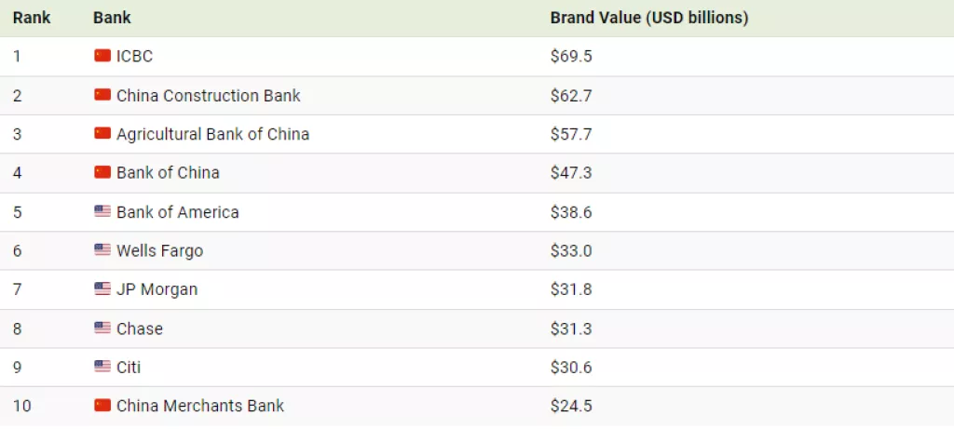954x429 pixels.
Task: Click the flag next to China Construction Bank
Action: (x=102, y=95)
